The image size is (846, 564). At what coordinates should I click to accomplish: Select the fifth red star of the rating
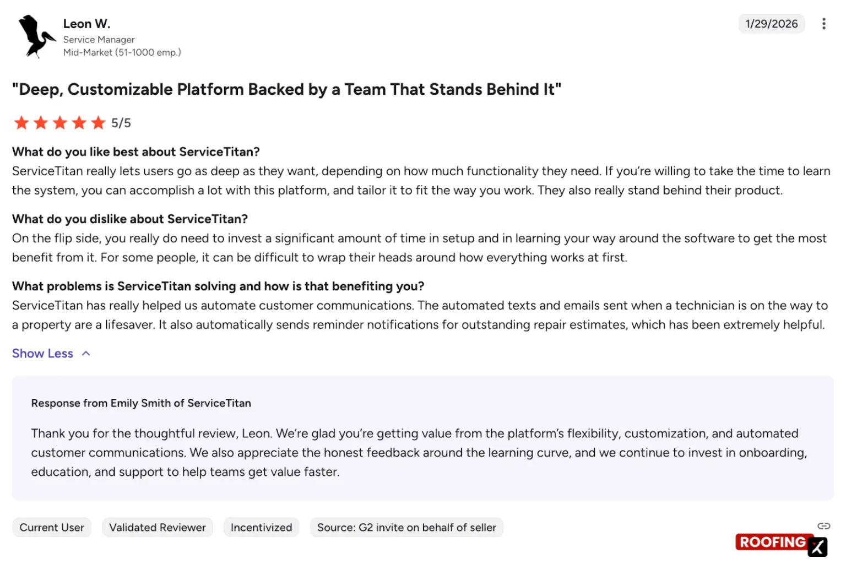[x=98, y=122]
